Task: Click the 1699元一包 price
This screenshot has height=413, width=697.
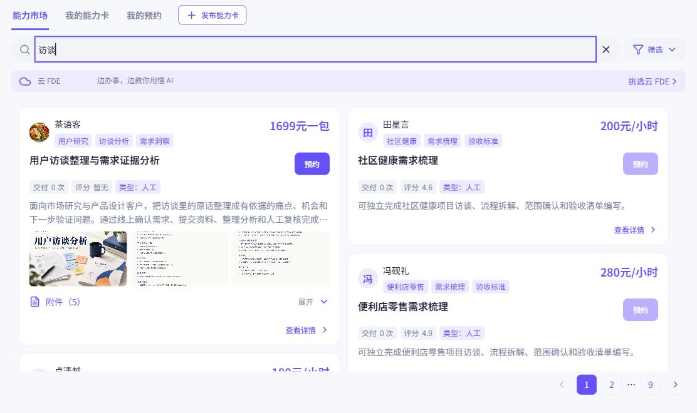Action: pos(300,126)
